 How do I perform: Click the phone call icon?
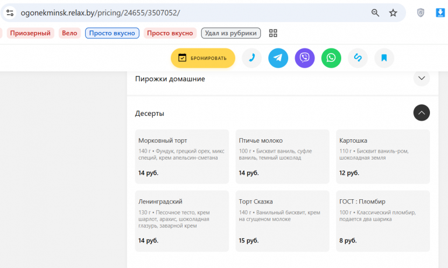tap(252, 58)
